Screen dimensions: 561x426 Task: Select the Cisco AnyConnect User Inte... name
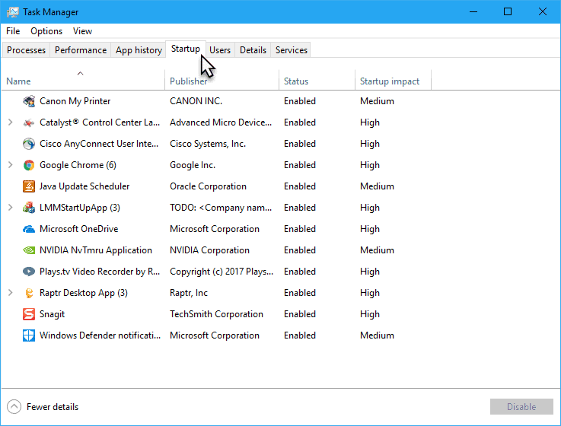coord(99,144)
